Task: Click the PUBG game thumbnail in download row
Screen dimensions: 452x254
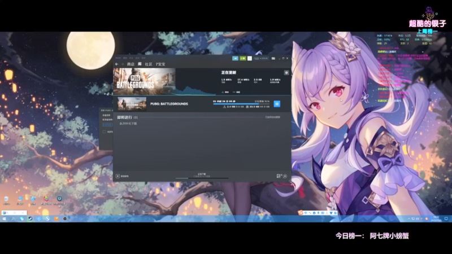Action: point(132,104)
